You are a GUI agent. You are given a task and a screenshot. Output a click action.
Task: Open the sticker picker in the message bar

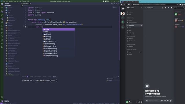pyautogui.click(x=168, y=101)
